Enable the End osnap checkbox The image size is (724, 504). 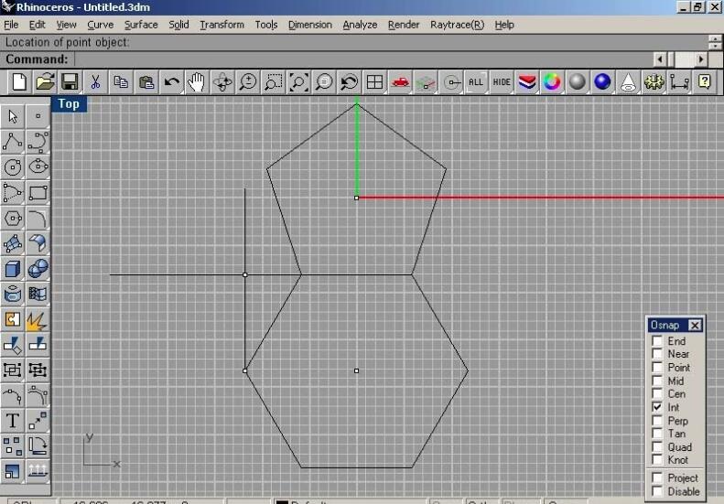tap(656, 341)
